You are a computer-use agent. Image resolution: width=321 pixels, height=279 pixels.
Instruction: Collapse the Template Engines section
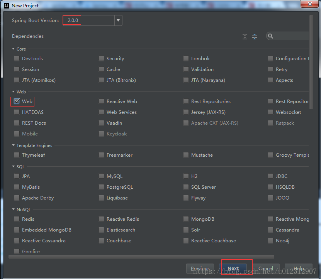click(x=13, y=145)
